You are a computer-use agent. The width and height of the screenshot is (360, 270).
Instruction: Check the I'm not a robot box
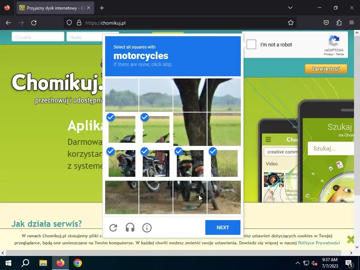(251, 44)
